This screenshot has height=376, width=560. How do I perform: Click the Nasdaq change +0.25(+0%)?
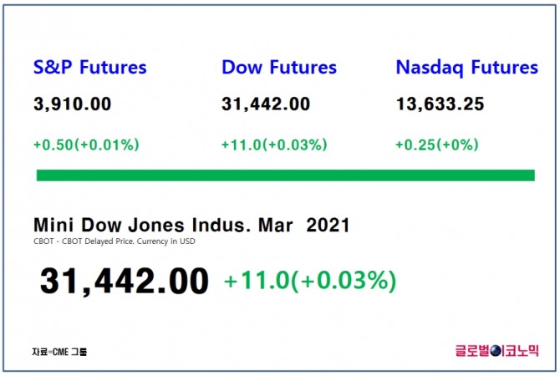pos(436,145)
